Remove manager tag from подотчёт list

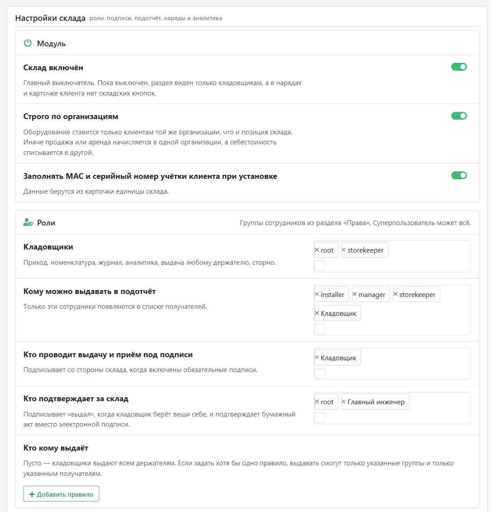[355, 294]
